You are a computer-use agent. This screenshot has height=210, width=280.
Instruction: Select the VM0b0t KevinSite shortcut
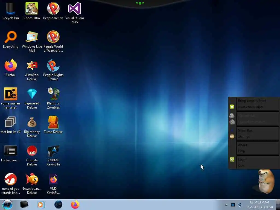pos(53,155)
